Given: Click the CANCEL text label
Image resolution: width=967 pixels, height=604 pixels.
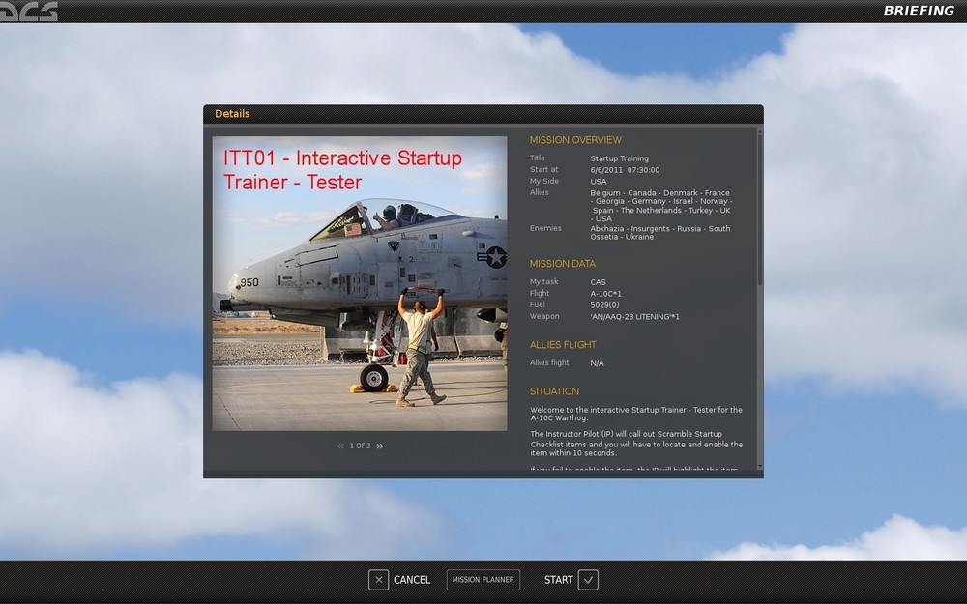Looking at the screenshot, I should coord(412,580).
